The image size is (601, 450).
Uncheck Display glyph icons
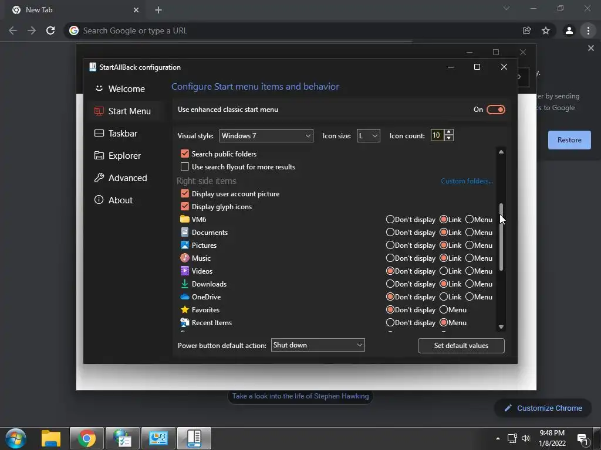pyautogui.click(x=185, y=207)
